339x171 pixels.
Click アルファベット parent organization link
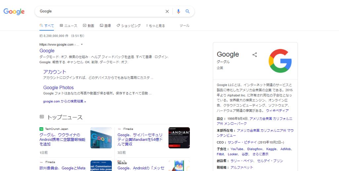(242, 168)
